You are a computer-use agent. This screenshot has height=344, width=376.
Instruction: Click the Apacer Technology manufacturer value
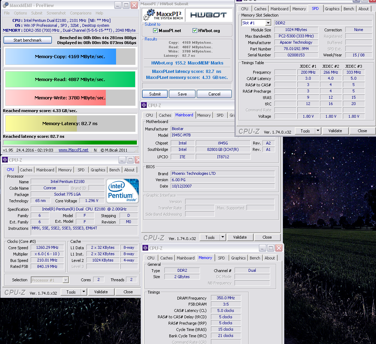(296, 42)
